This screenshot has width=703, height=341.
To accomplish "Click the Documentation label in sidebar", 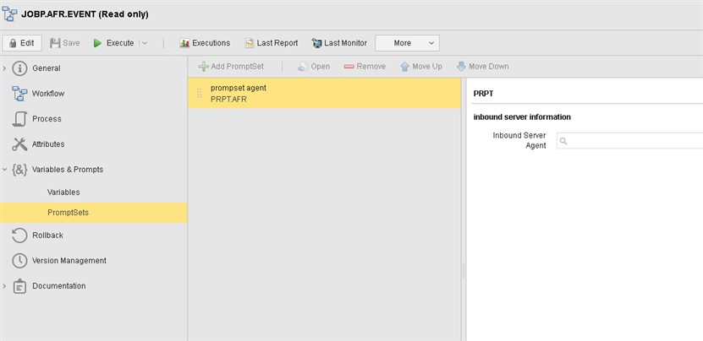I will pos(58,286).
